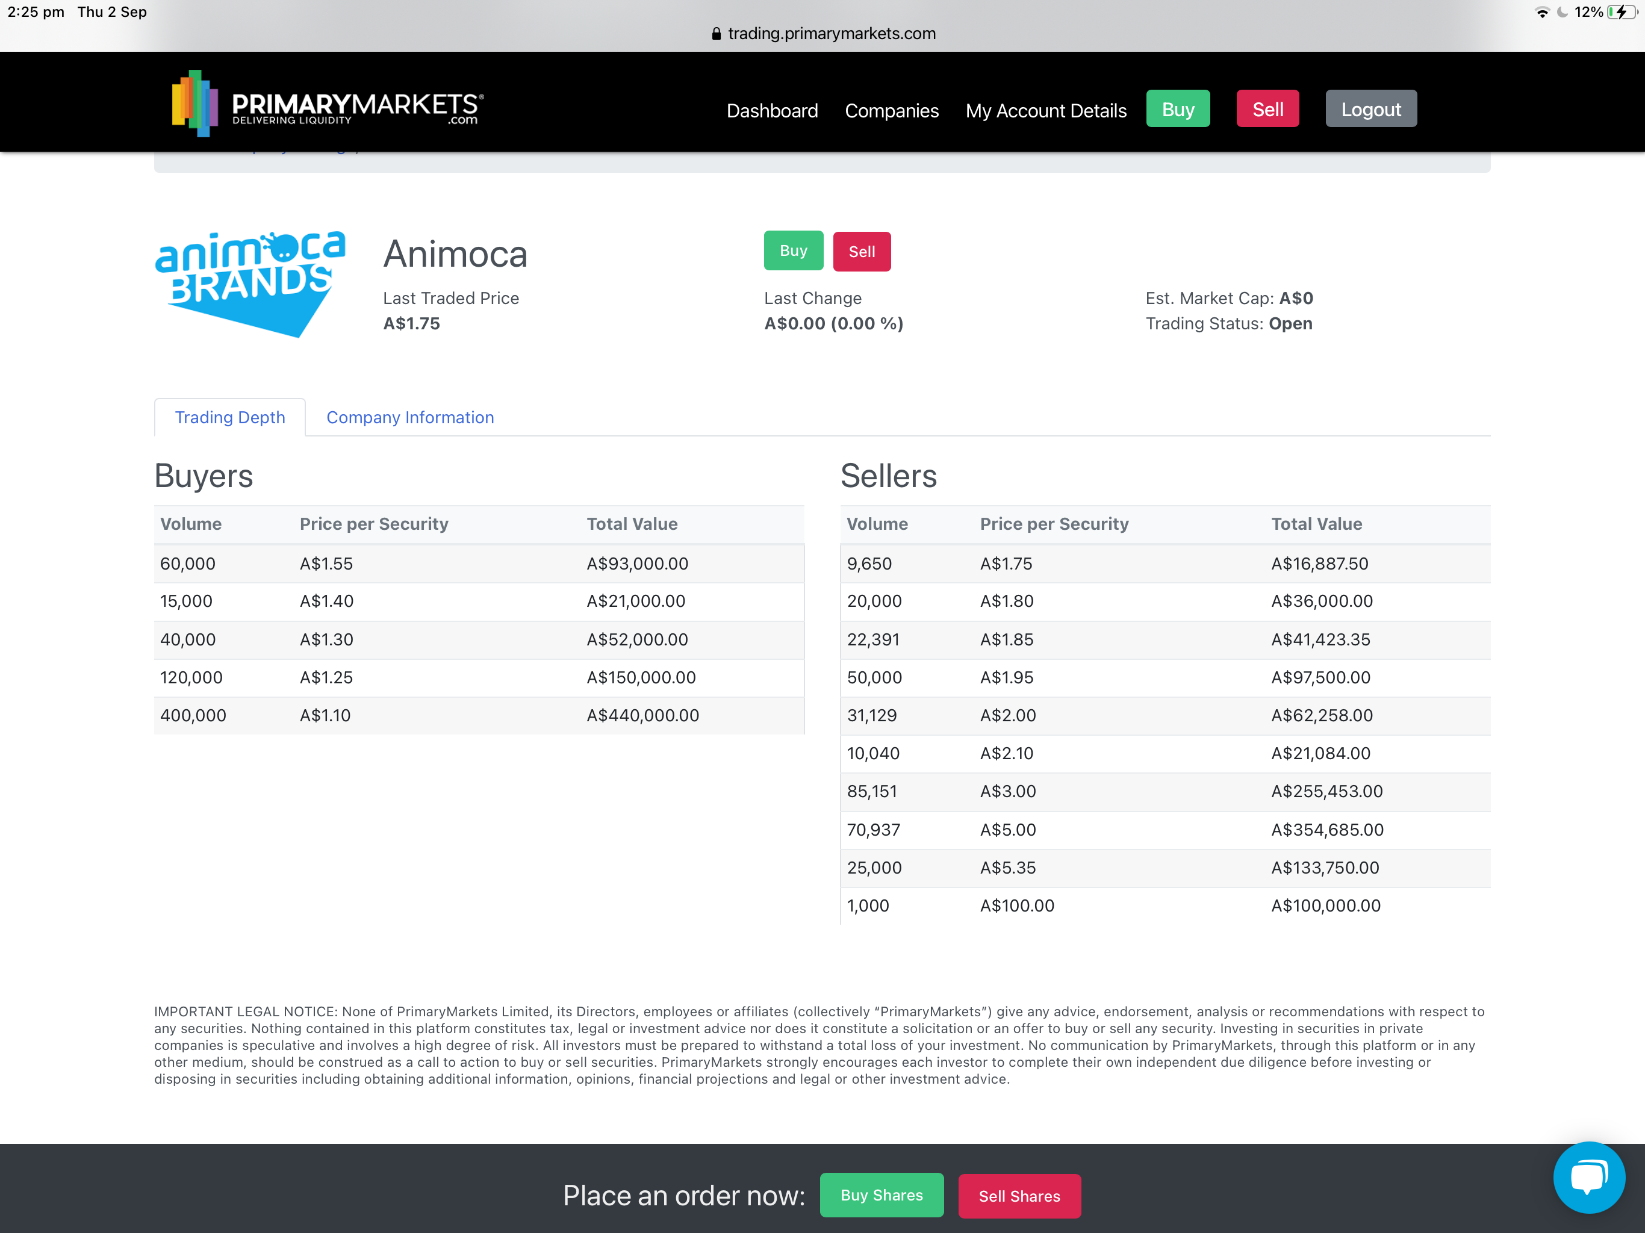Click Last Change value A$0.00 (0.00 %)

pos(834,323)
